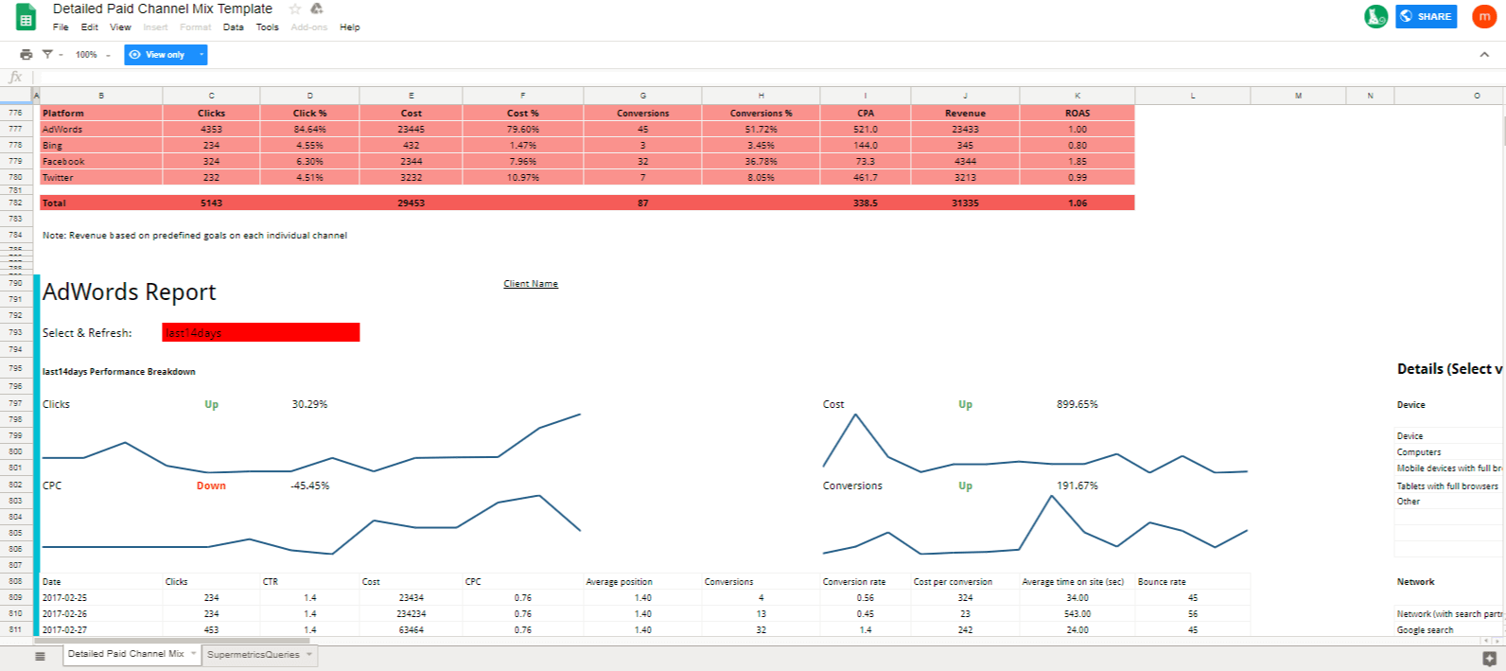Open the Tools menu
The height and width of the screenshot is (671, 1506).
(268, 27)
